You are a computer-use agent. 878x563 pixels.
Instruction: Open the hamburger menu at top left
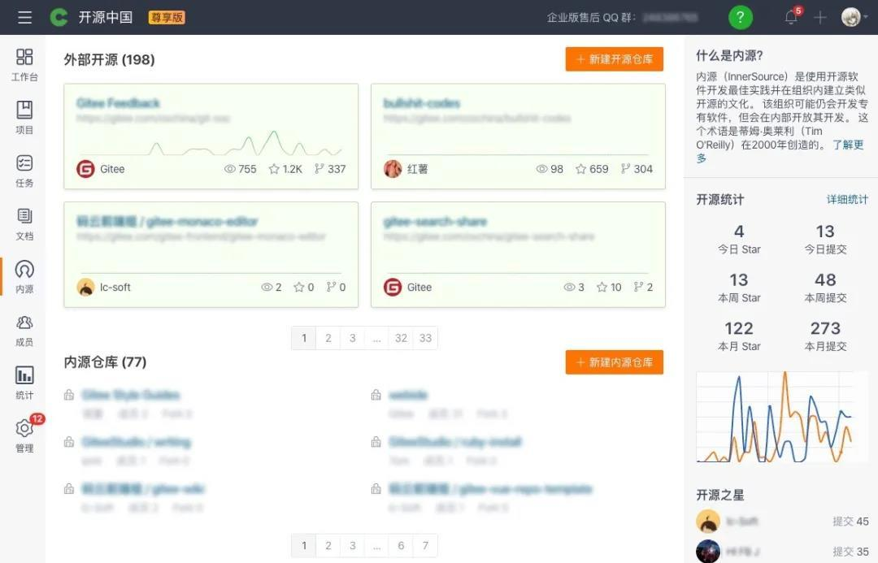coord(24,16)
